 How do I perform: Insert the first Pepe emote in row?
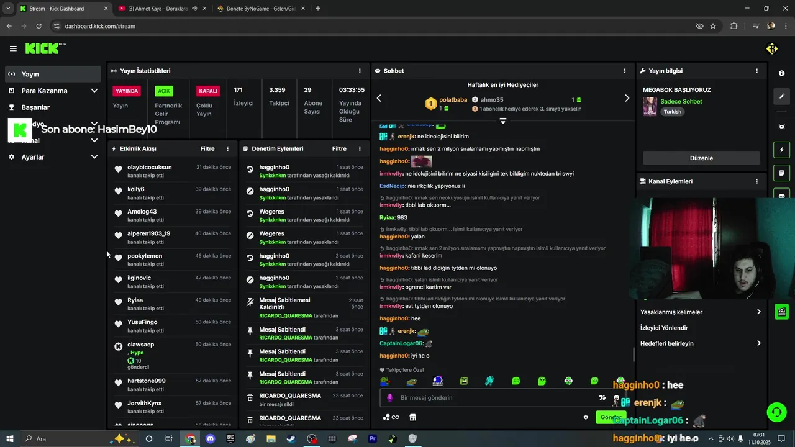pyautogui.click(x=384, y=381)
